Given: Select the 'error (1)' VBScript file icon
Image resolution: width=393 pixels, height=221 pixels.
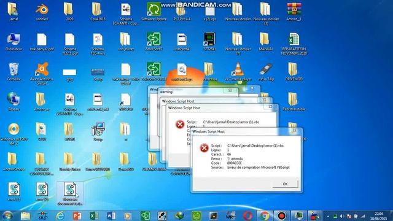Looking at the screenshot, I should pyautogui.click(x=14, y=192).
